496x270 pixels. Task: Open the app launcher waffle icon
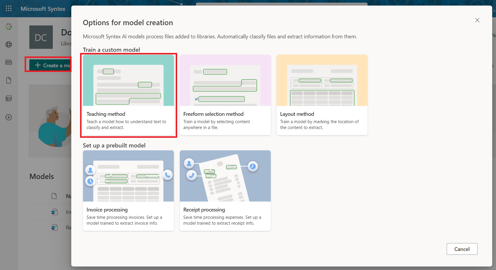[x=9, y=8]
